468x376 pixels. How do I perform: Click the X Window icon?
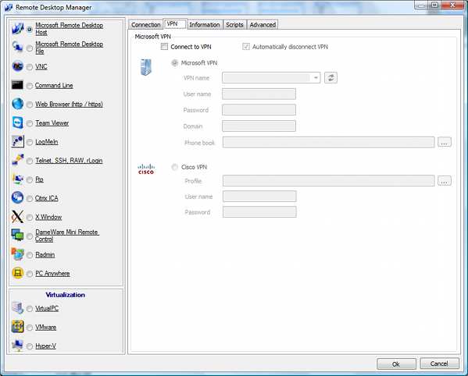tap(18, 217)
